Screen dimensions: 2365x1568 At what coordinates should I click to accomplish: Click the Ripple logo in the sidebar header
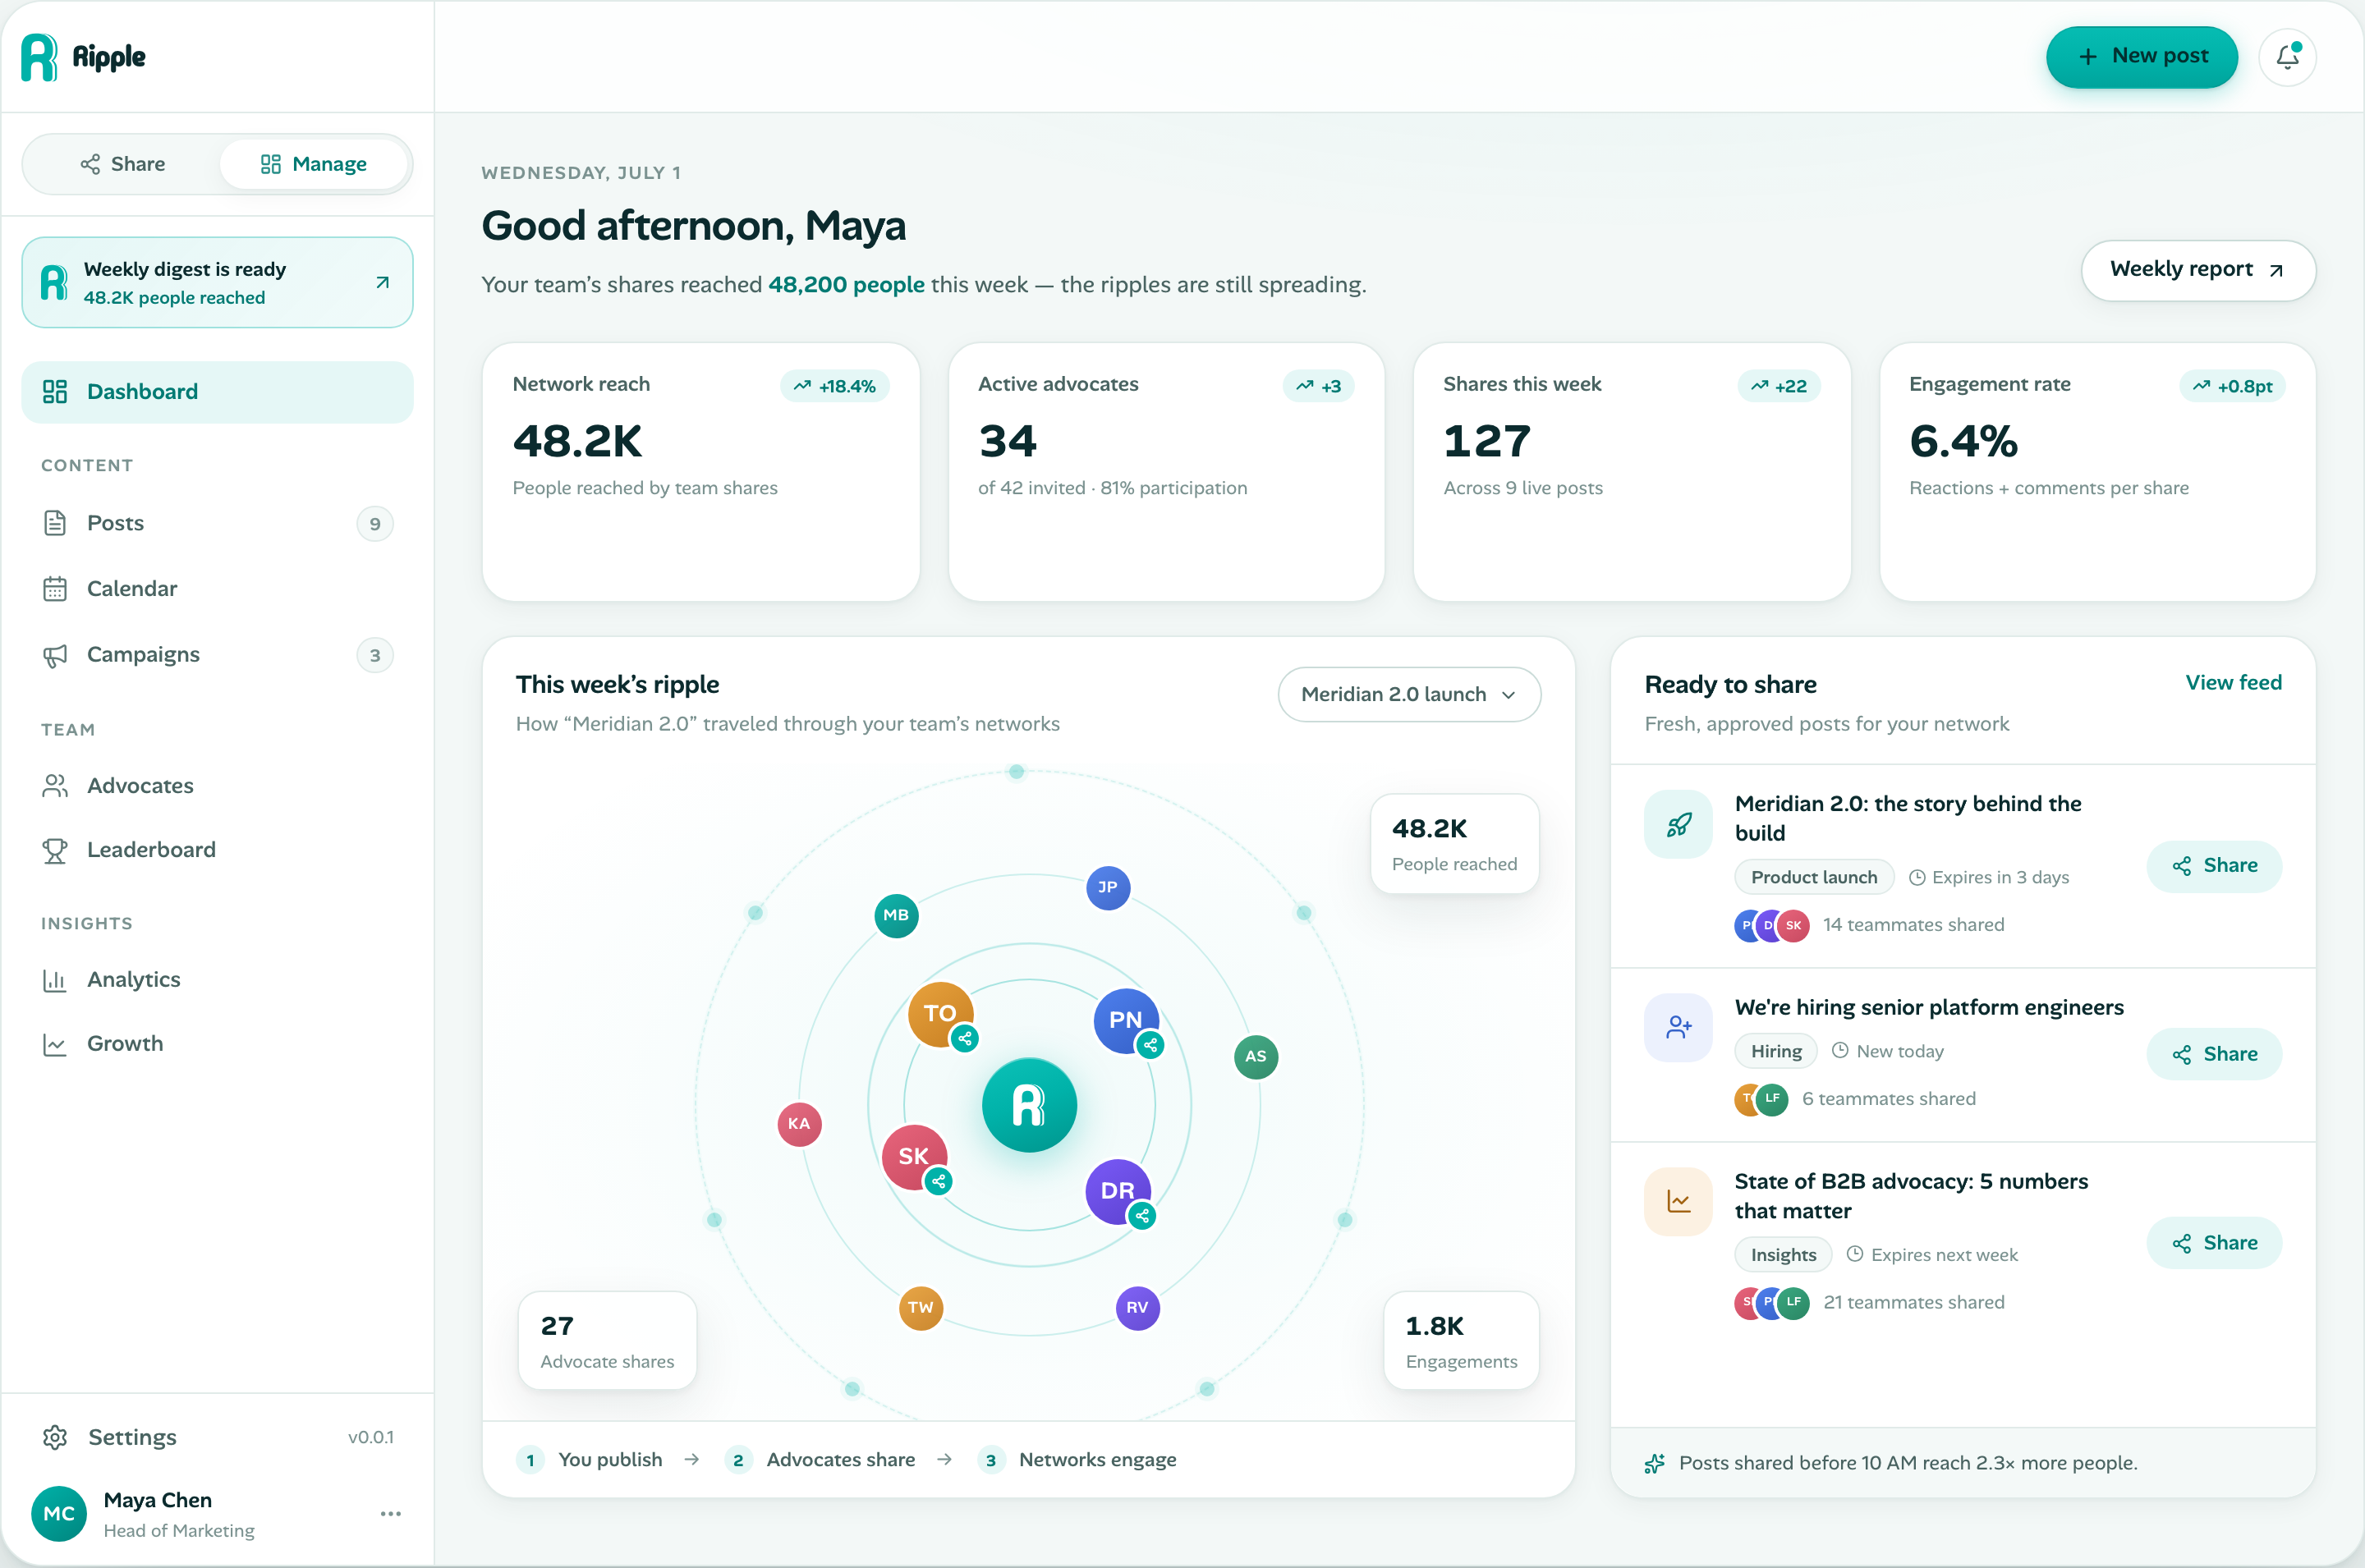click(x=83, y=57)
